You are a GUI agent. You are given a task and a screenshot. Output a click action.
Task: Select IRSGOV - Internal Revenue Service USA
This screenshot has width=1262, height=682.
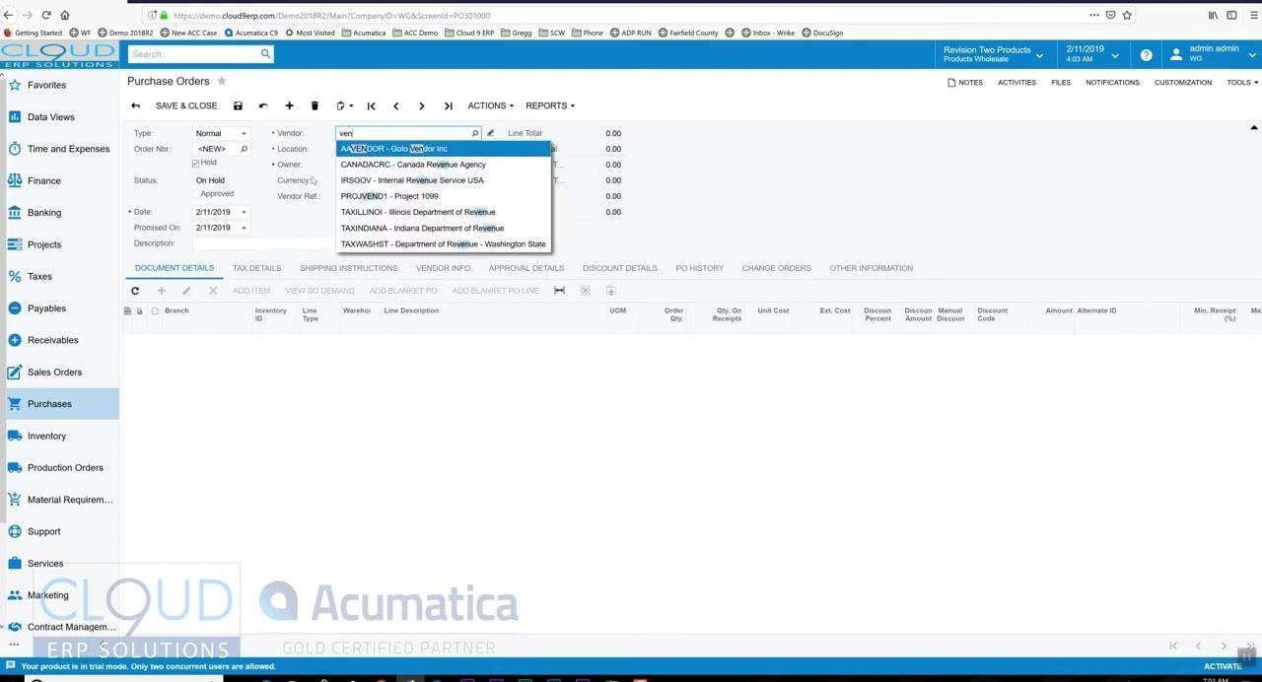pyautogui.click(x=444, y=180)
